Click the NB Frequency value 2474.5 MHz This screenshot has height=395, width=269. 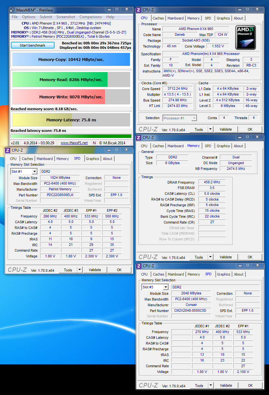(236, 169)
